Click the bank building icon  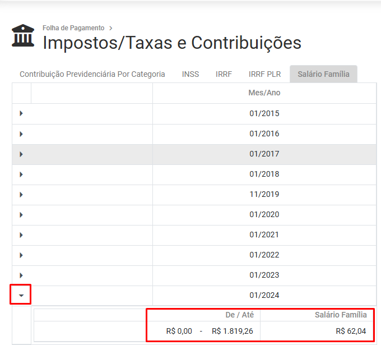tap(22, 35)
